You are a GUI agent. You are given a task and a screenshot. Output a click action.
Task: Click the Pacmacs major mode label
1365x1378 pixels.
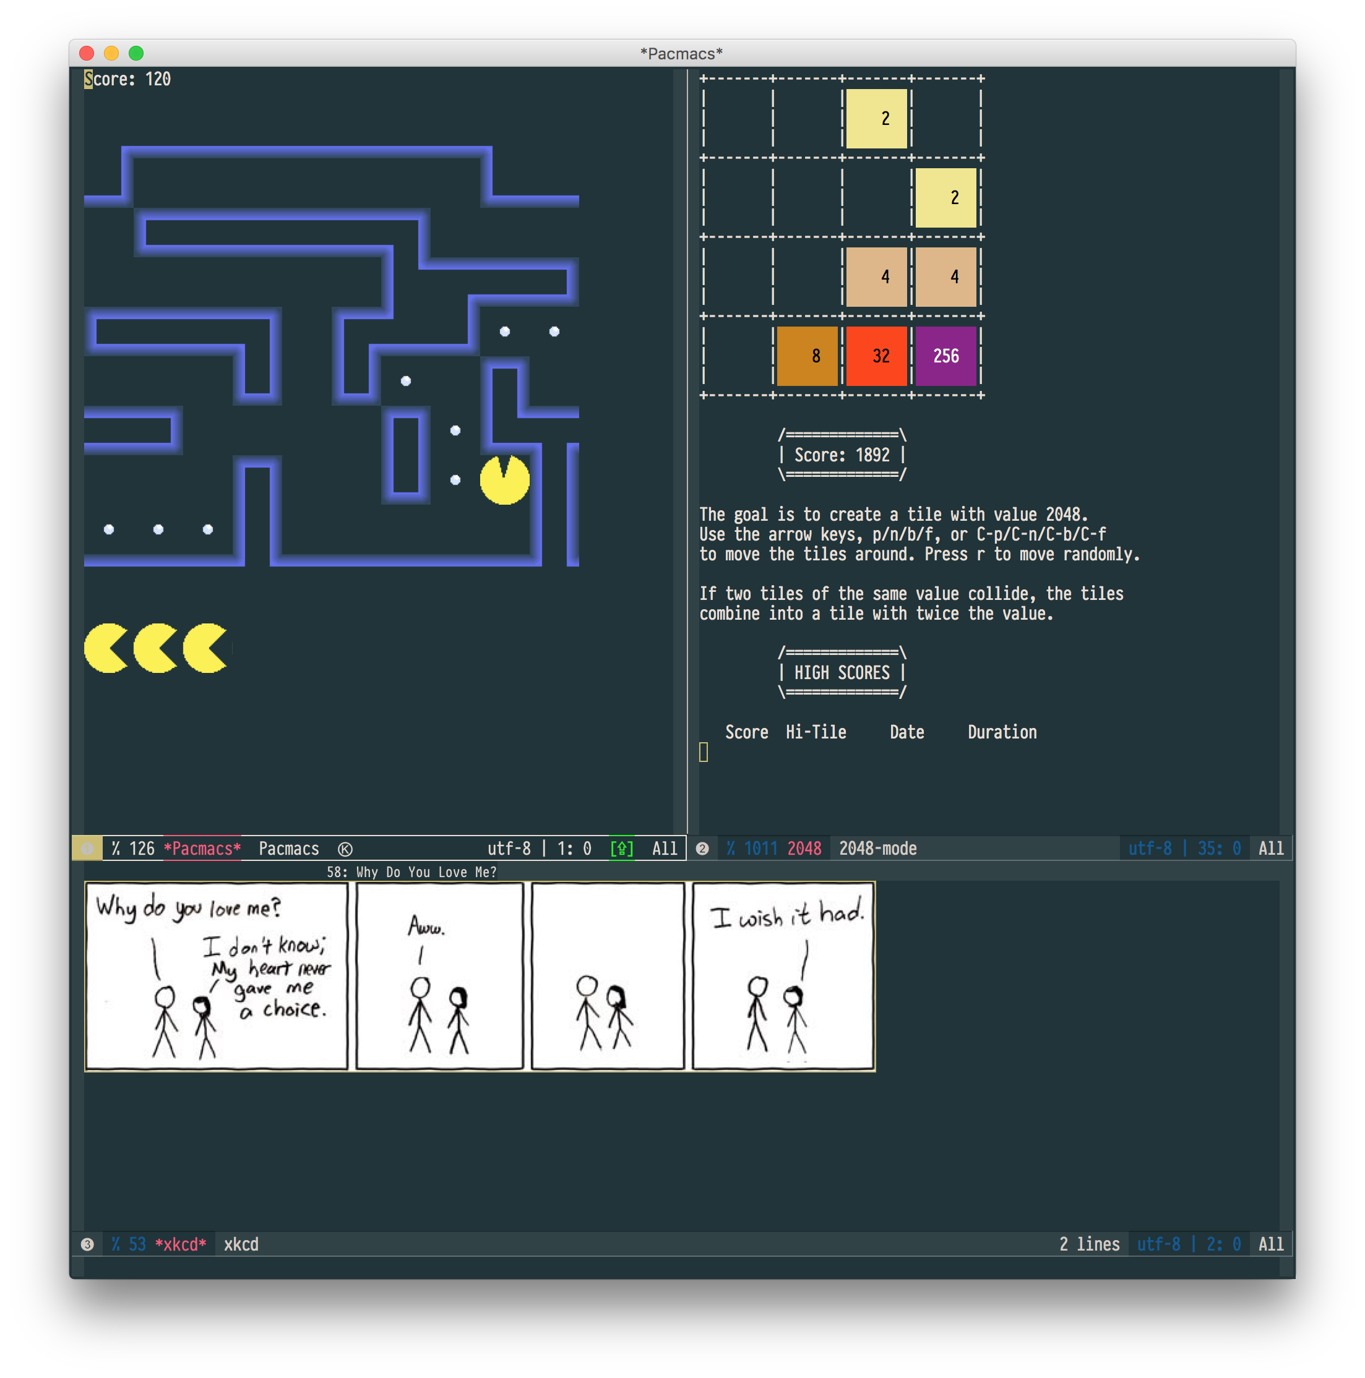(x=288, y=849)
